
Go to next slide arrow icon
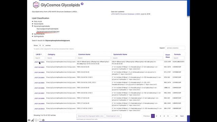[x=43, y=120]
